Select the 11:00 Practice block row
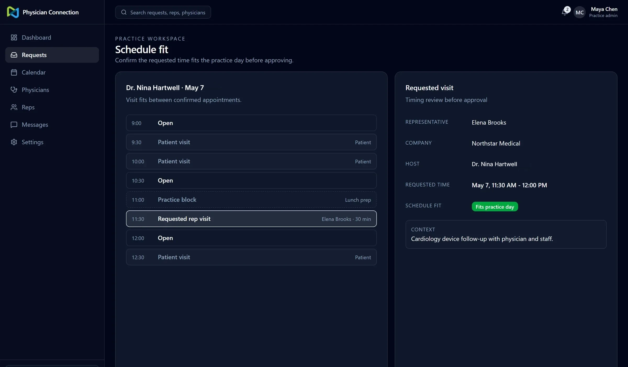The height and width of the screenshot is (367, 628). pos(251,200)
